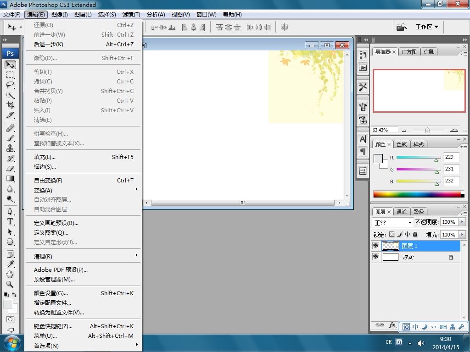Choose 后退一步(K) from Edit menu
This screenshot has width=470, height=352.
tap(83, 44)
